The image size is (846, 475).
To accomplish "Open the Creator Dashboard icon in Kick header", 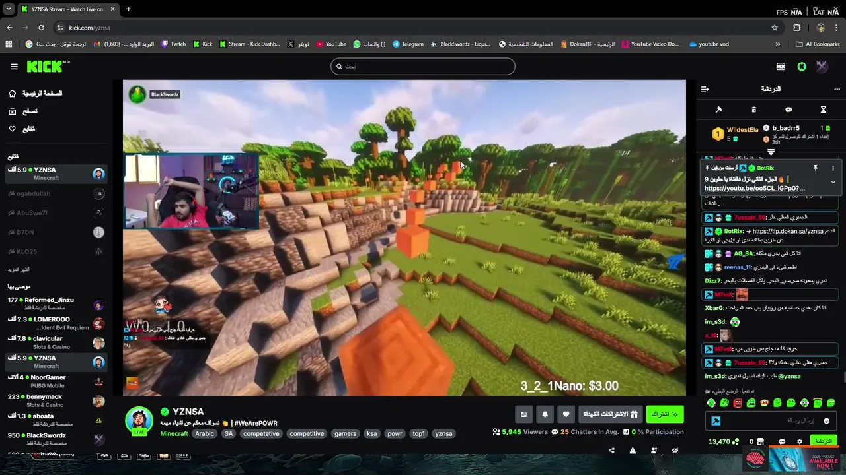I will [x=781, y=67].
